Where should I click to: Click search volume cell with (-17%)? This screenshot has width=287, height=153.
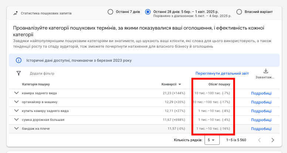211,102
